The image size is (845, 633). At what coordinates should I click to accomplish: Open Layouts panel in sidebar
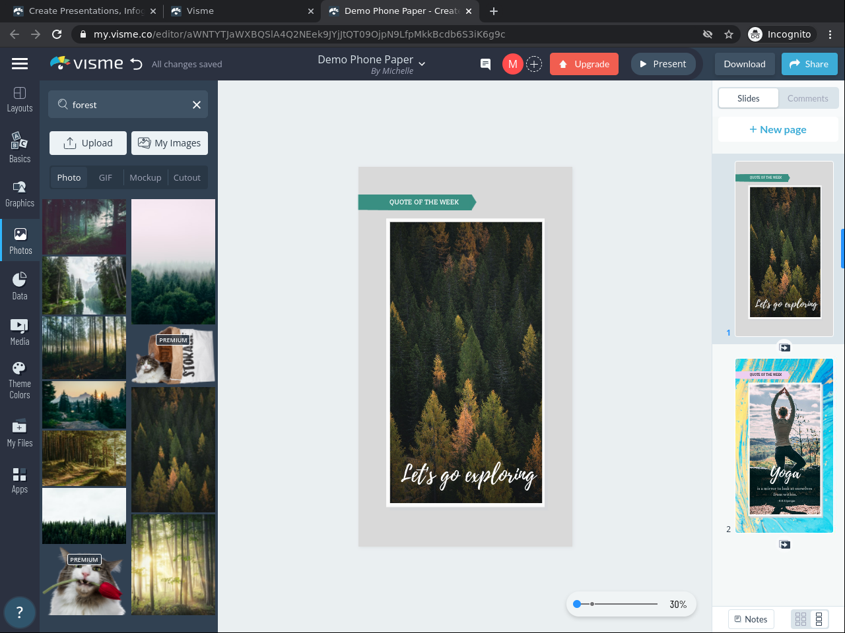tap(20, 100)
